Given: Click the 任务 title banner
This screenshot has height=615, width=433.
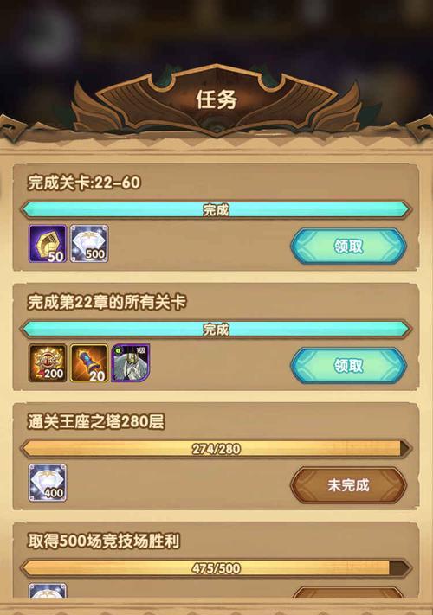Looking at the screenshot, I should pyautogui.click(x=216, y=99).
